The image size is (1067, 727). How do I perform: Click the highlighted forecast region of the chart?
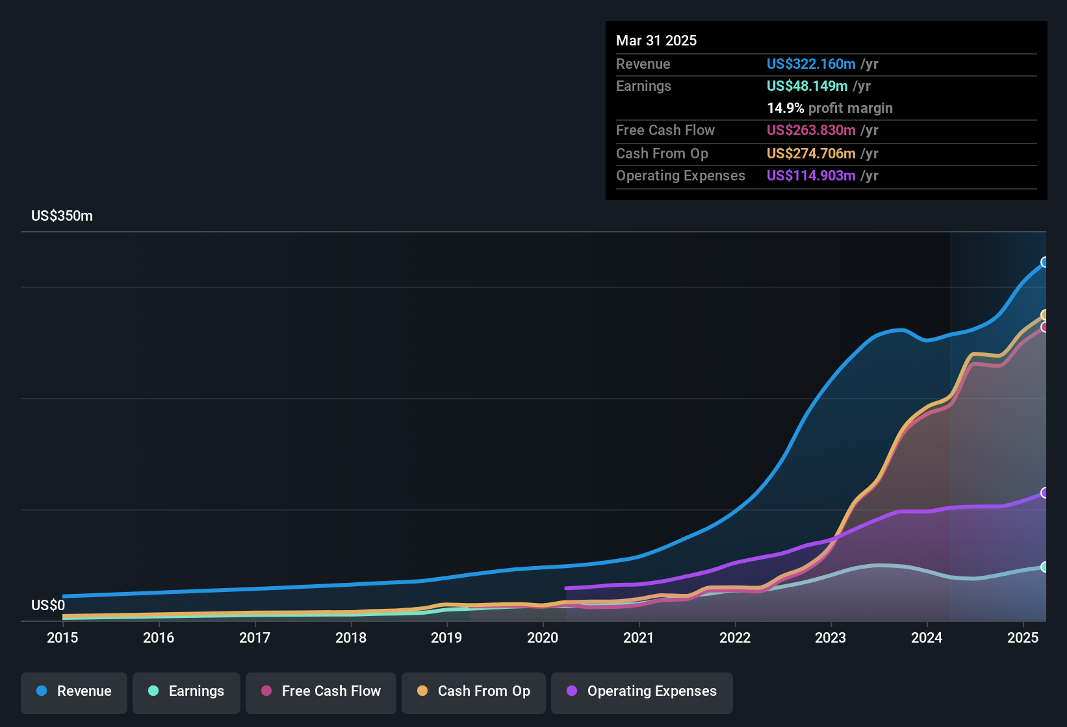pos(997,422)
